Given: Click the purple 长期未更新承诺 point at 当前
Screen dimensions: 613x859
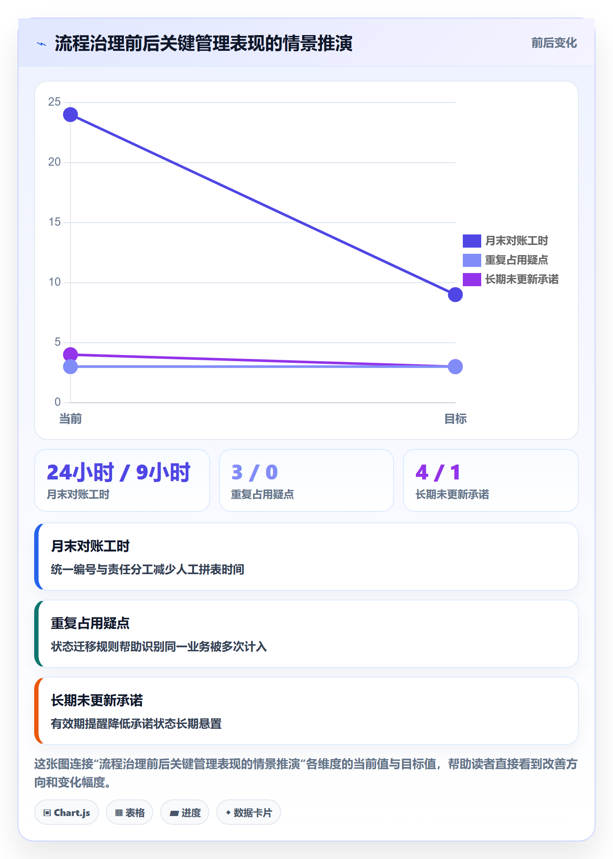Looking at the screenshot, I should (70, 354).
